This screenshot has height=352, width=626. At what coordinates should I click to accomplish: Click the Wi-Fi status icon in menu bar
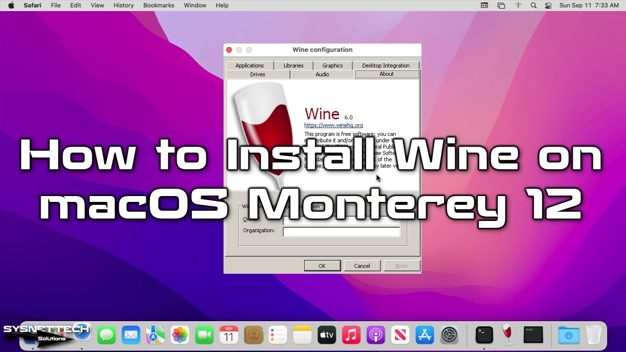coord(518,5)
